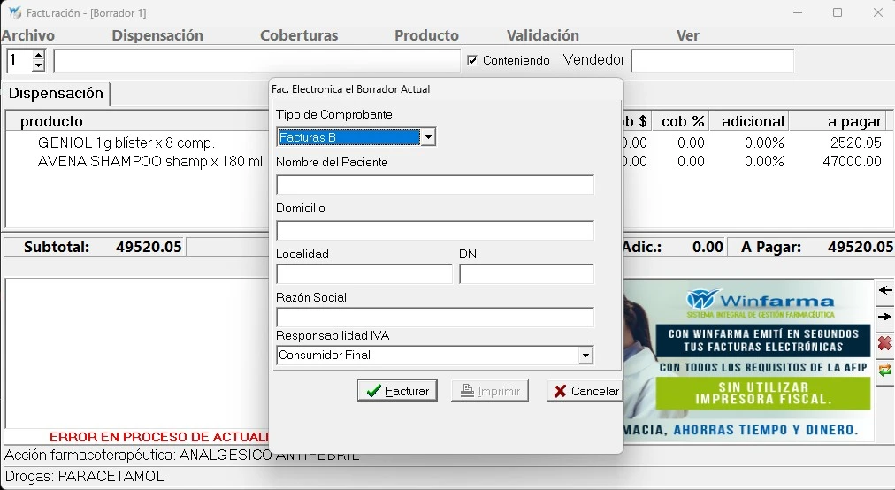The image size is (895, 490).
Task: Click the disabled Imprimir printer button
Action: (489, 391)
